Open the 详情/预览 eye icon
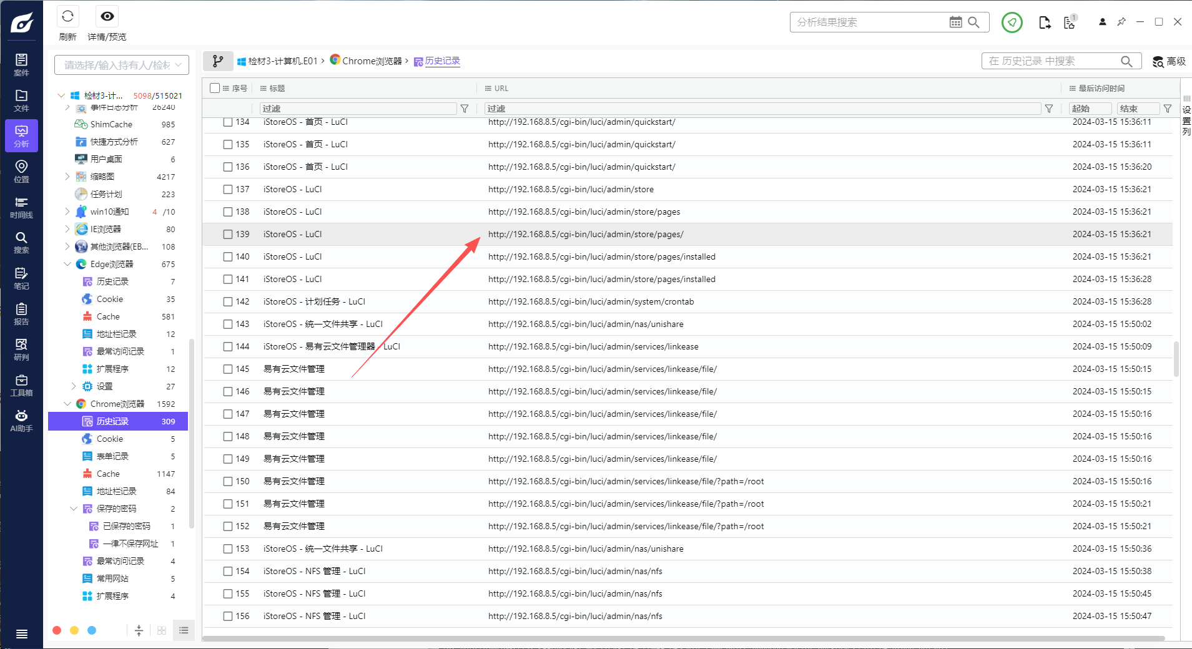This screenshot has height=649, width=1192. [x=107, y=17]
